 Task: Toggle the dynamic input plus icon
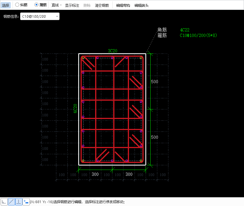point(26,202)
